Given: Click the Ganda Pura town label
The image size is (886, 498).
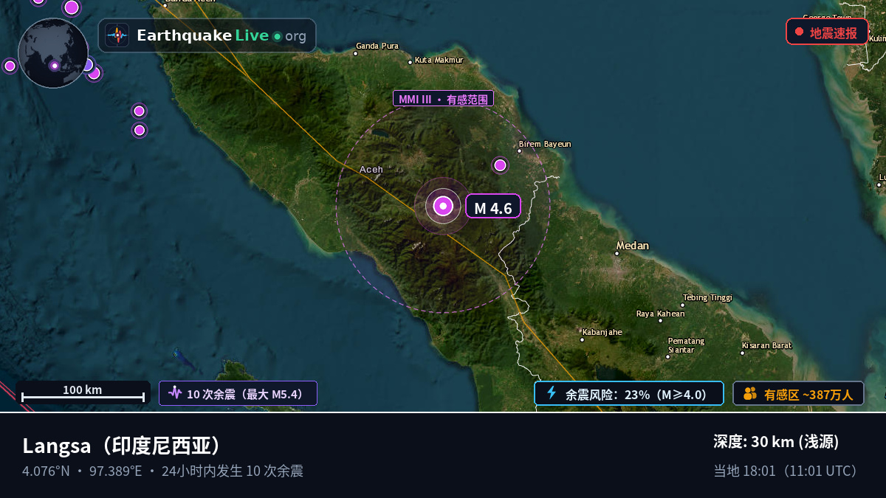Looking at the screenshot, I should (x=376, y=46).
